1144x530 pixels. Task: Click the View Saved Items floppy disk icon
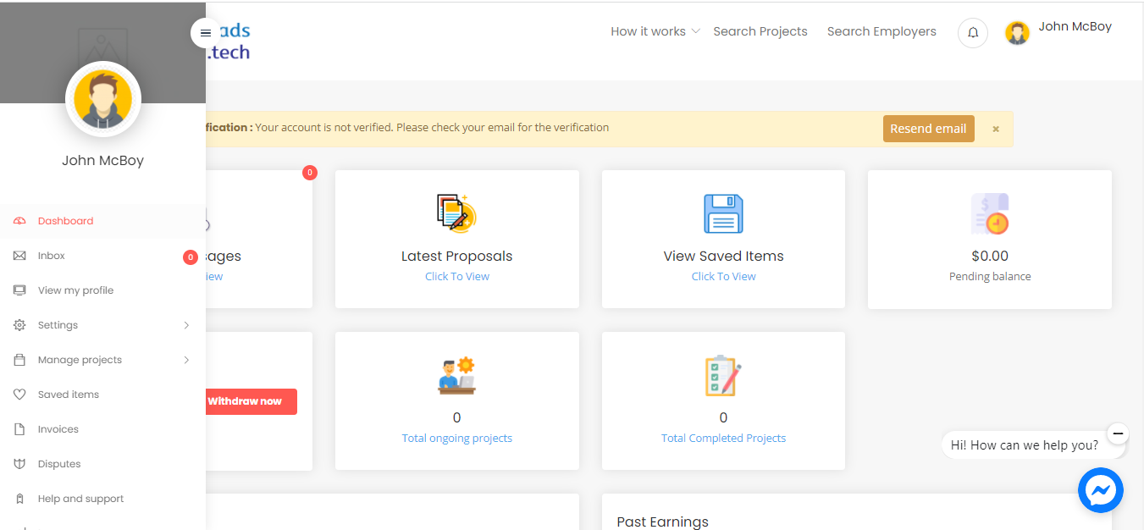pyautogui.click(x=723, y=213)
